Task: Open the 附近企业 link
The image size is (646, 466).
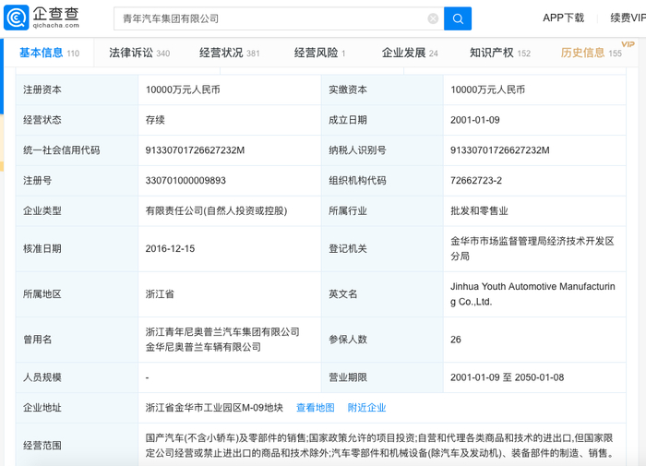Action: [x=366, y=407]
